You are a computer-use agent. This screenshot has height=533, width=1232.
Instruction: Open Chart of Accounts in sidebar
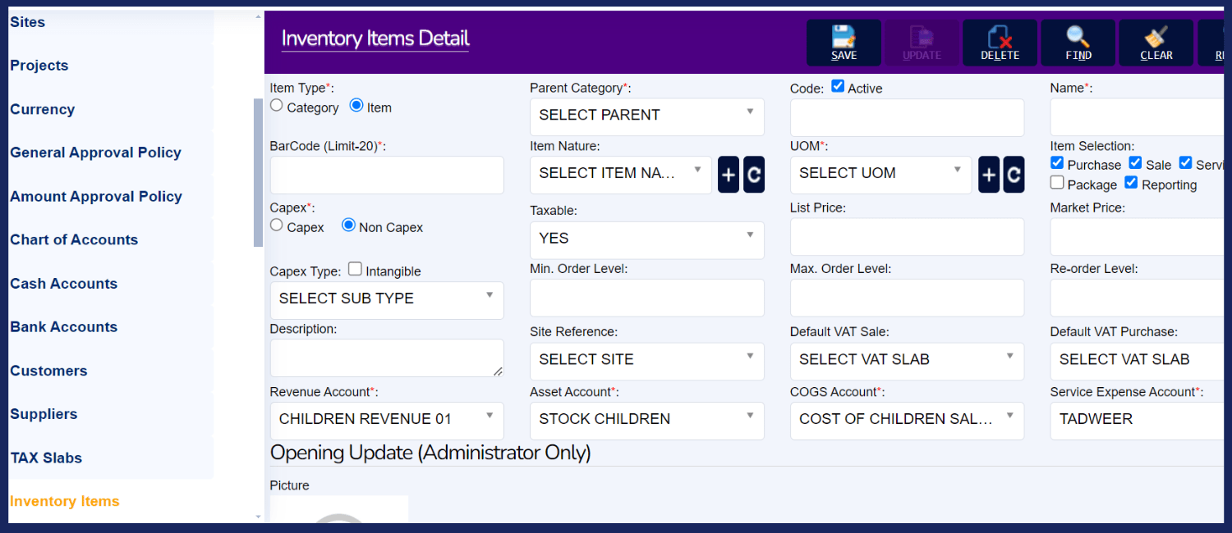[74, 239]
